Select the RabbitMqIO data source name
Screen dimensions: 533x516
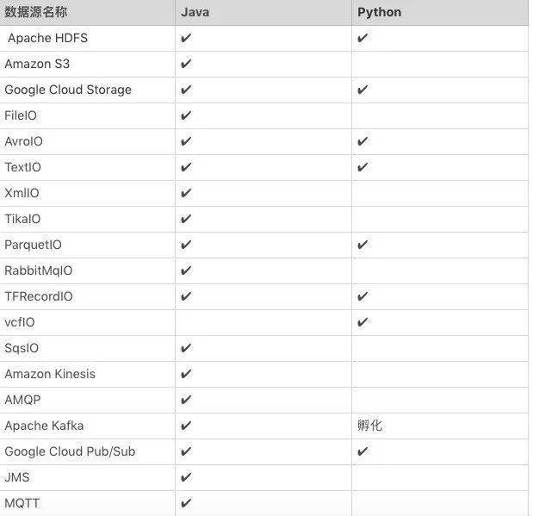pyautogui.click(x=39, y=270)
